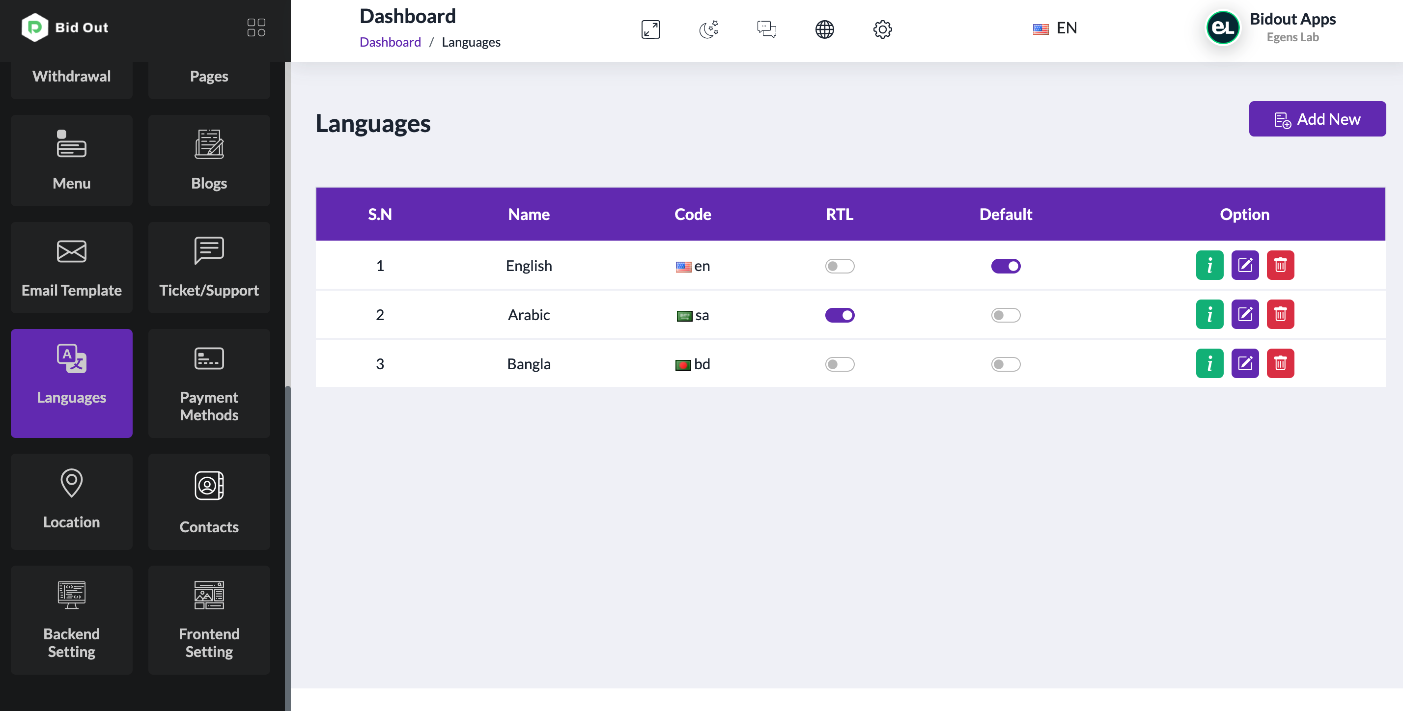Open Bidout Apps profile menu
Image resolution: width=1403 pixels, height=711 pixels.
[1271, 27]
